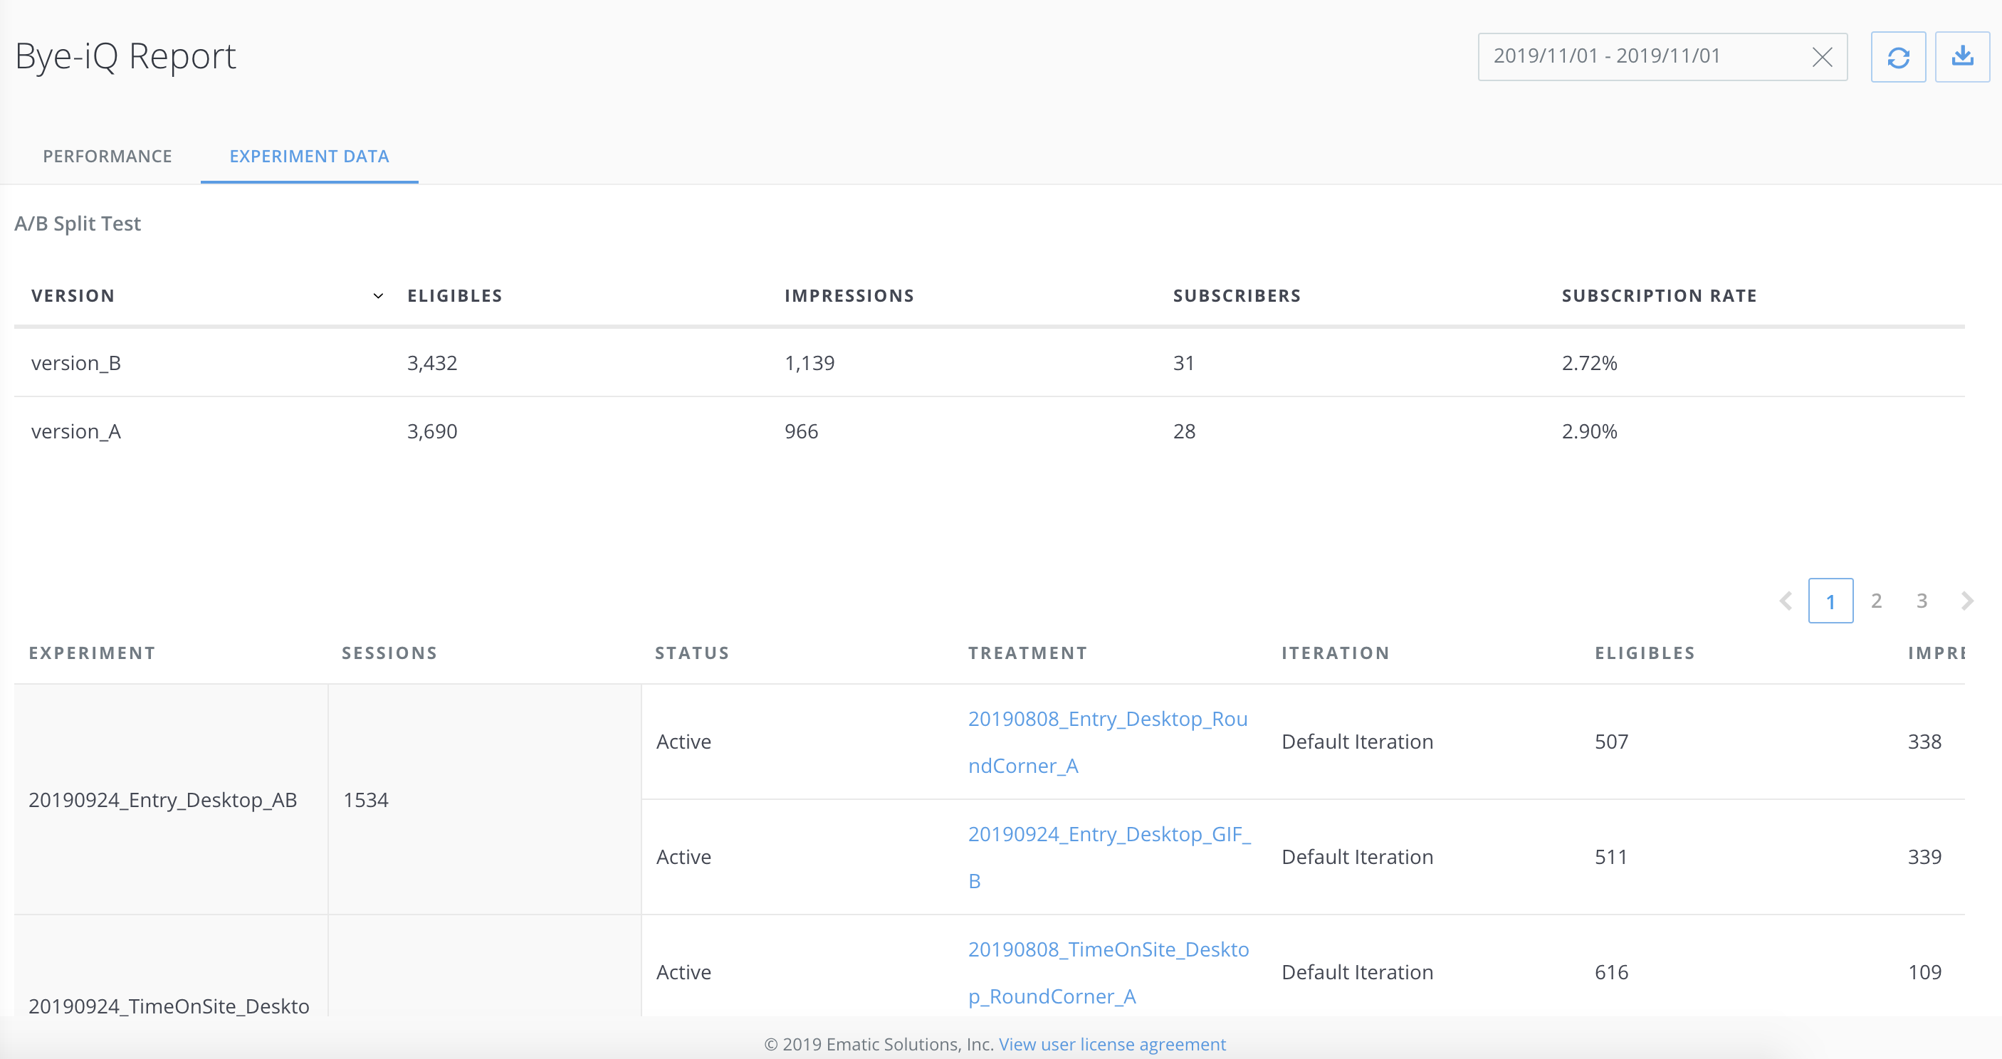Click eligibles value 511

pos(1610,857)
